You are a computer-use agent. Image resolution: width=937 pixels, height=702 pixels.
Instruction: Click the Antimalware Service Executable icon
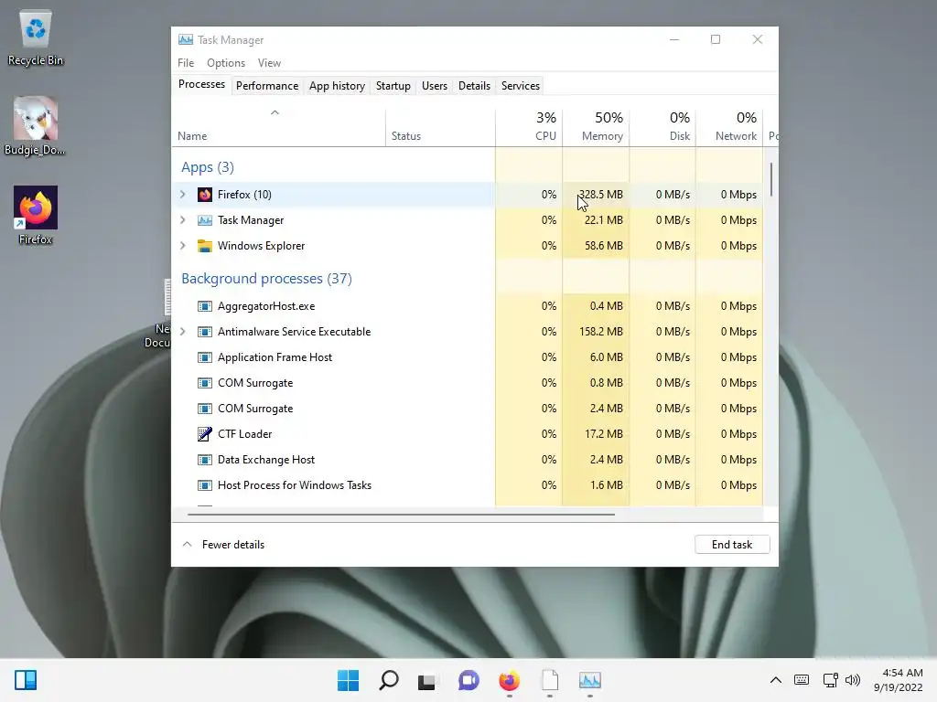coord(204,332)
